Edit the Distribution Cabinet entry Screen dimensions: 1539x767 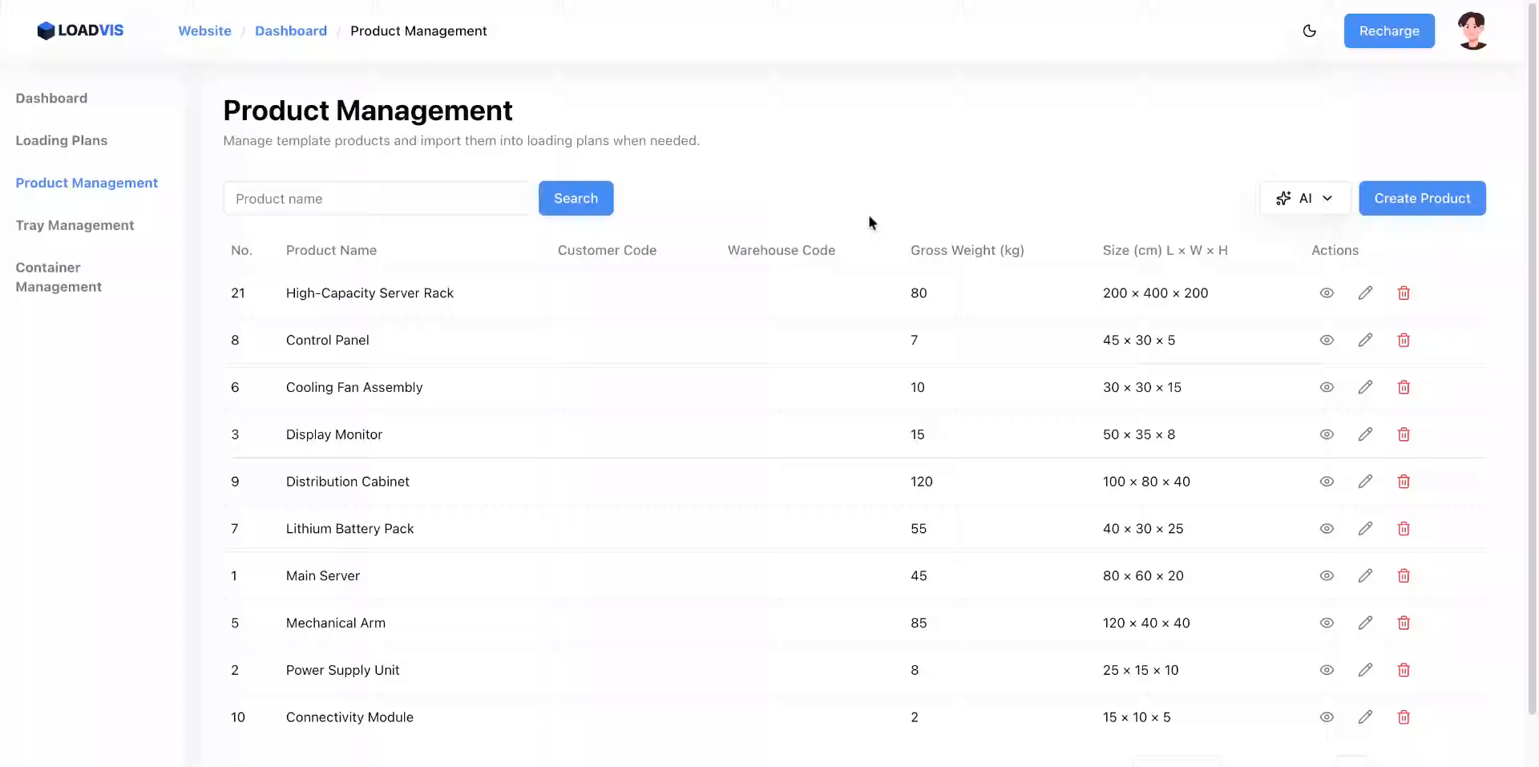(1365, 482)
